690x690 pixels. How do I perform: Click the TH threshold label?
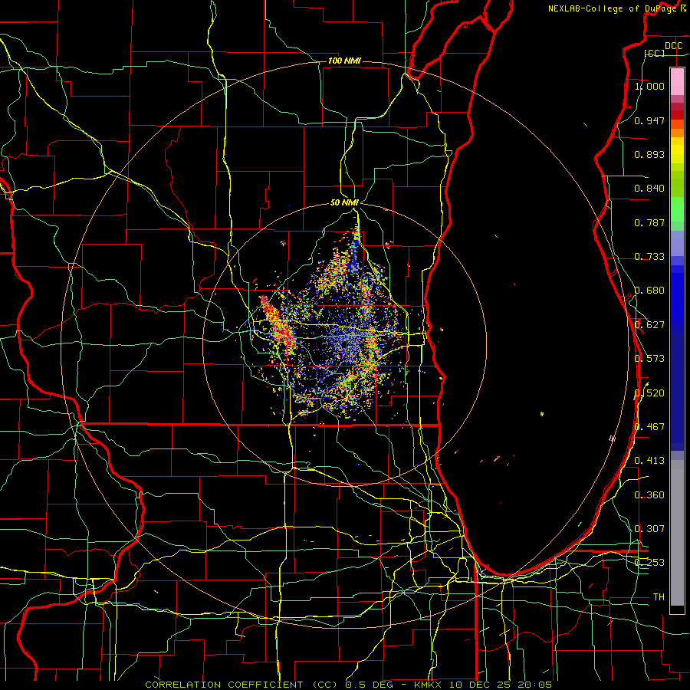pos(659,597)
